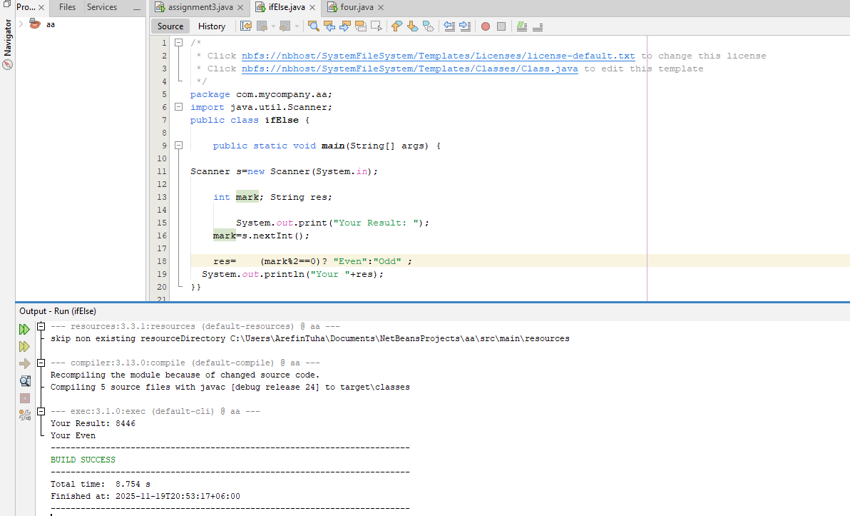Click the Next Bookmark toolbar icon
This screenshot has height=516, width=850.
coord(412,26)
